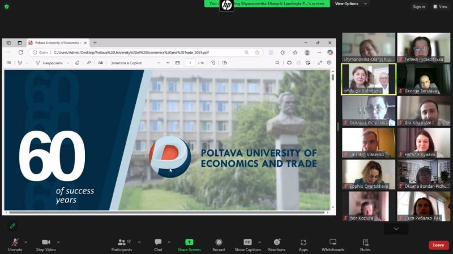Refresh the PDF page in browser
Screen dimensions: 453x254
pos(21,53)
